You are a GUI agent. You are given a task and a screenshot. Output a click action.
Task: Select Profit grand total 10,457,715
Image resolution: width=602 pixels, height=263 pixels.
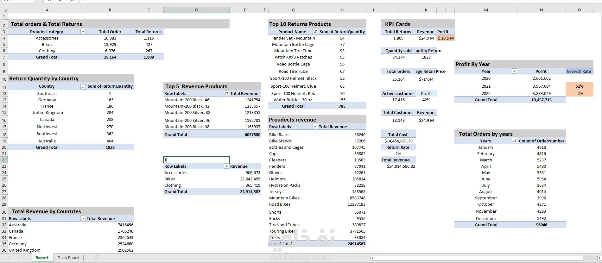tap(542, 100)
